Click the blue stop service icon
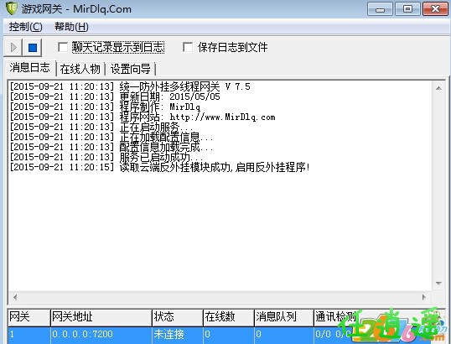 (x=33, y=48)
